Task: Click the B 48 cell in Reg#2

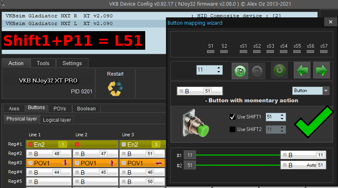Action: [49, 154]
